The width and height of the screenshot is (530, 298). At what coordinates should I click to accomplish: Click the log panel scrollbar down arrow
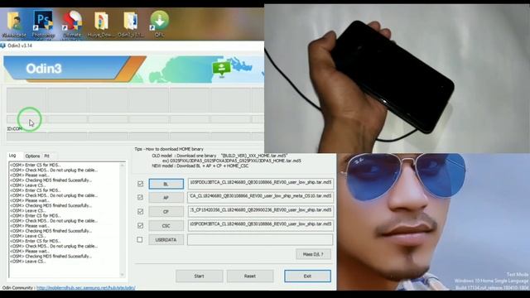[x=123, y=275]
